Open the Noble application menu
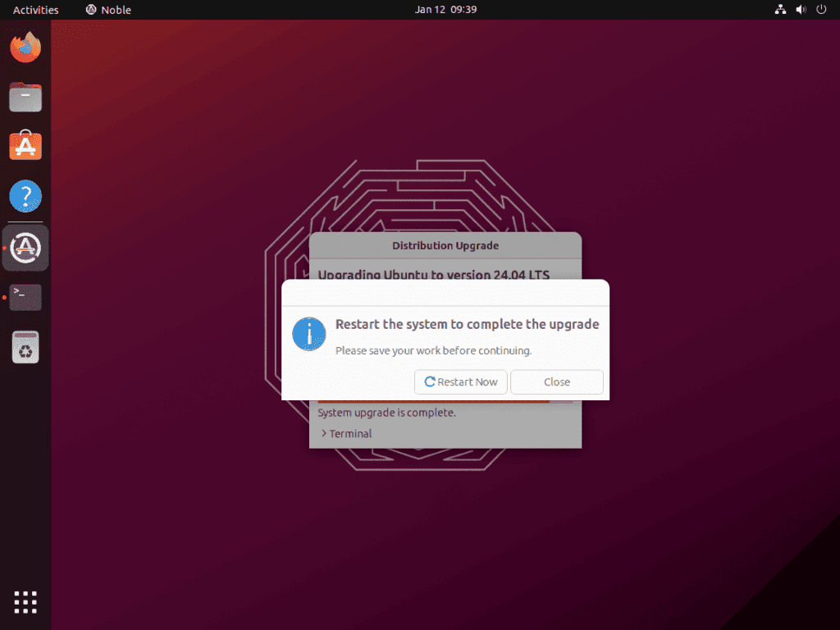This screenshot has width=840, height=630. (x=107, y=10)
